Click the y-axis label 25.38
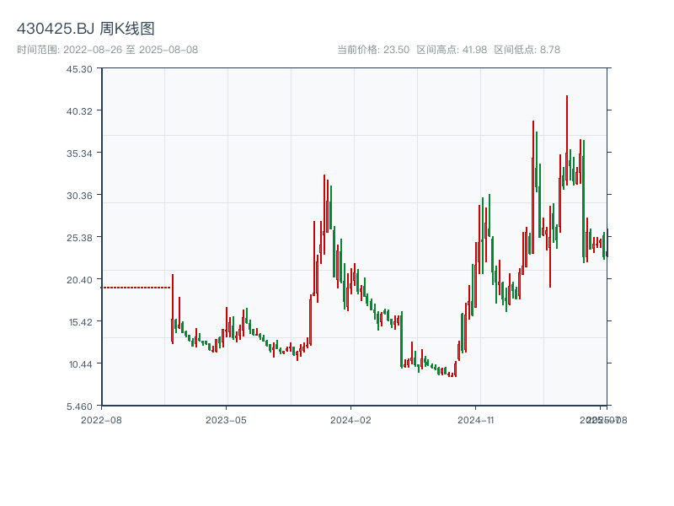 coord(79,238)
